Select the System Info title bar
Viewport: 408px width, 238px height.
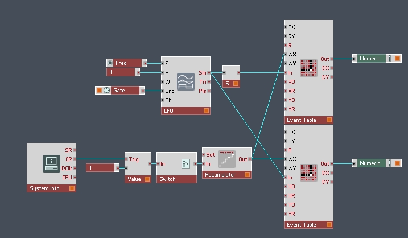click(51, 188)
